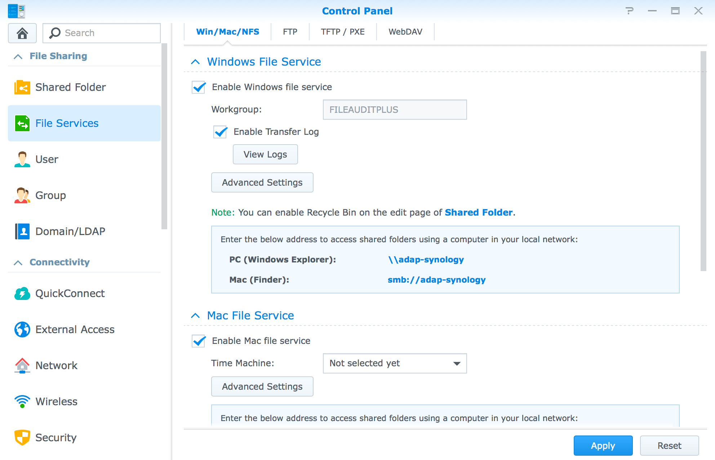The width and height of the screenshot is (715, 460).
Task: Disable the Mac file service checkbox
Action: 199,341
